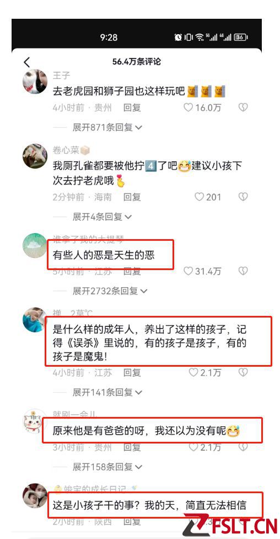
Task: Dislike the 31.4万-like comment from 江苏
Action: [243, 271]
